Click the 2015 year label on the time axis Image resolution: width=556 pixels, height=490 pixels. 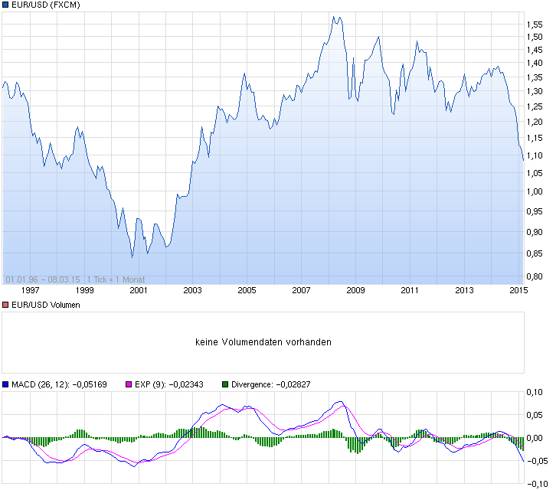click(x=518, y=290)
